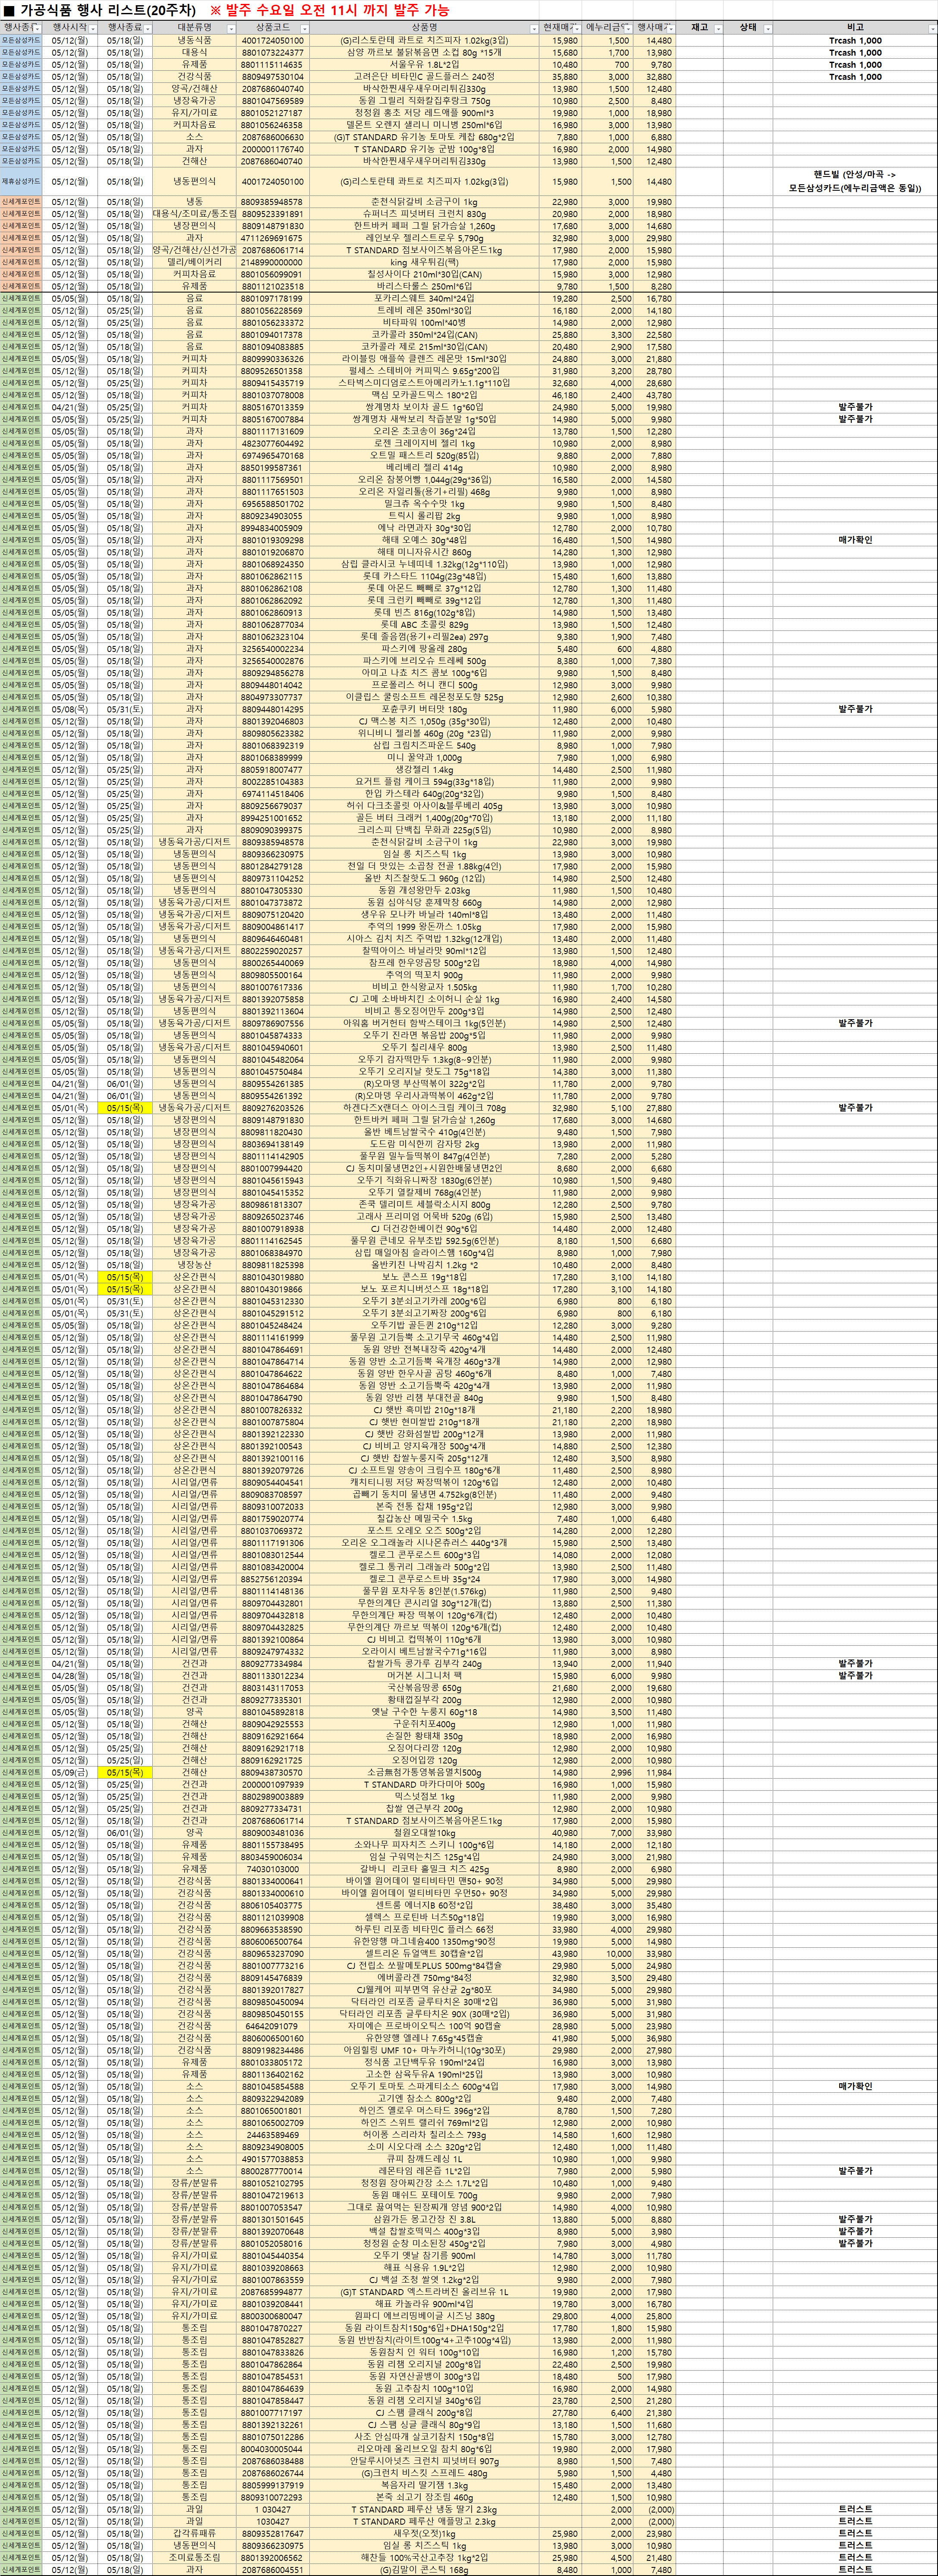This screenshot has width=938, height=2576.
Task: Expand the 상태 column filter arrow
Action: click(x=768, y=28)
